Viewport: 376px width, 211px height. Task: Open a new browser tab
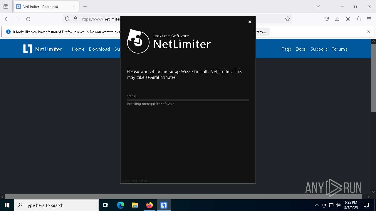(x=85, y=6)
